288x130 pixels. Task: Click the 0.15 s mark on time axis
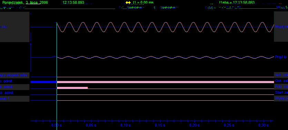(x=160, y=126)
